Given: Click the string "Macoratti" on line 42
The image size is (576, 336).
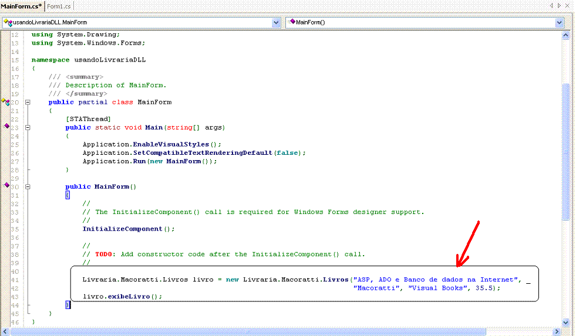Looking at the screenshot, I should pyautogui.click(x=376, y=288).
